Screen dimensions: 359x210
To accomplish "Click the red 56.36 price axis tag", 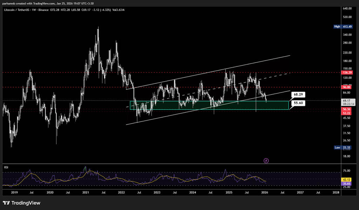I will (x=346, y=109).
